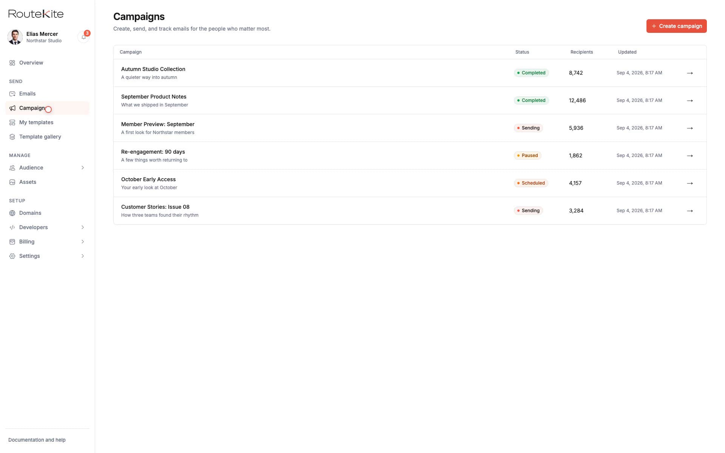
Task: Click the 12,486 recipients value
Action: [577, 100]
